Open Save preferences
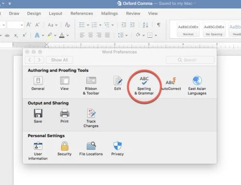This screenshot has width=241, height=185. click(x=38, y=116)
